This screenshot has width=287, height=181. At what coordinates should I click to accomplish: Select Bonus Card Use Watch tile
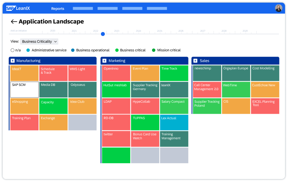(145, 139)
